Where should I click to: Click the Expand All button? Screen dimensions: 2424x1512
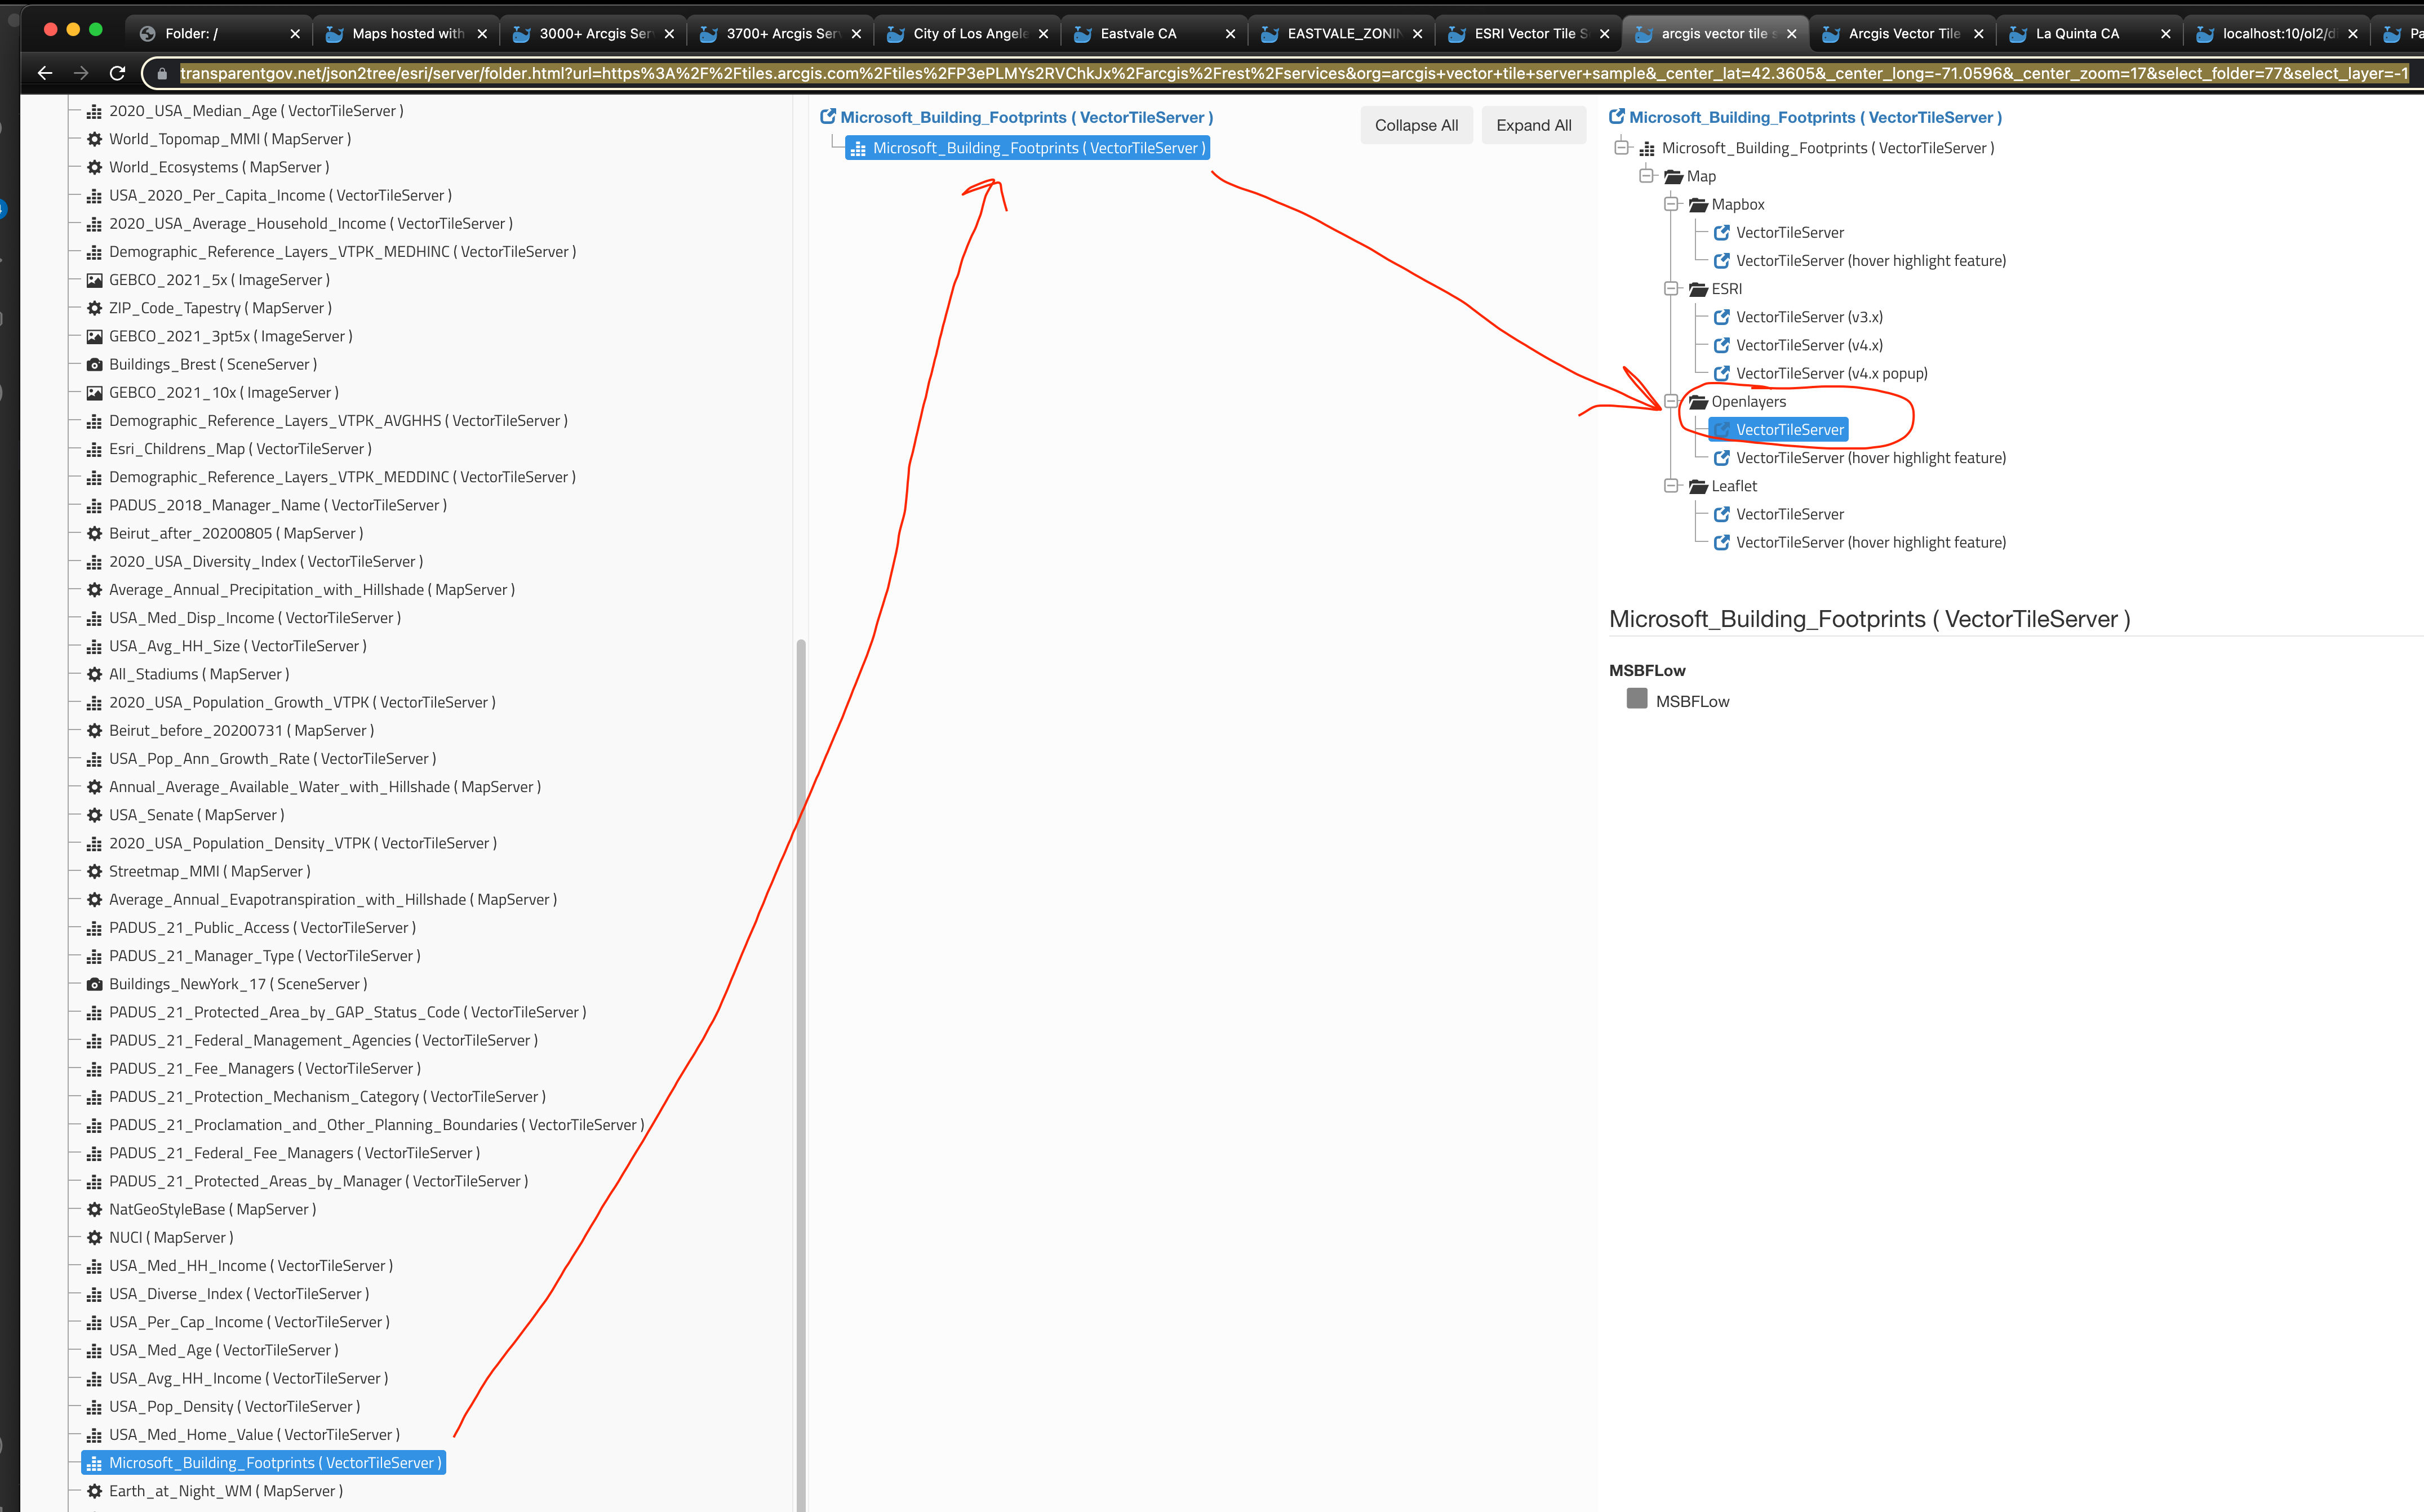1534,124
